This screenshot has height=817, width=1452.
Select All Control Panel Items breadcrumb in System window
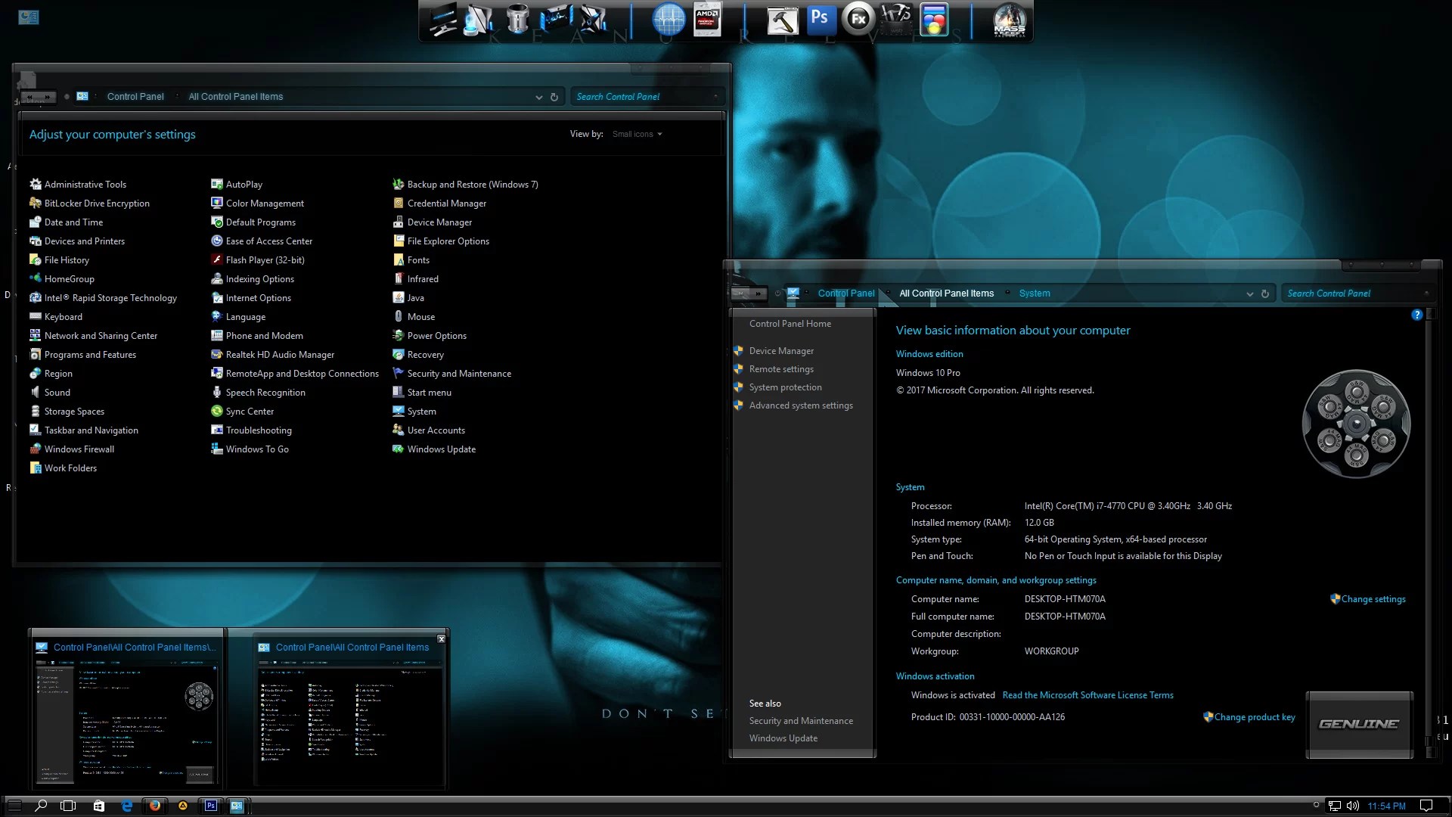[x=946, y=294]
